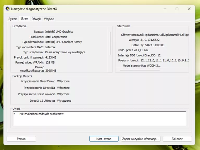Click the DirectX diagnostic tool title icon

[8, 9]
